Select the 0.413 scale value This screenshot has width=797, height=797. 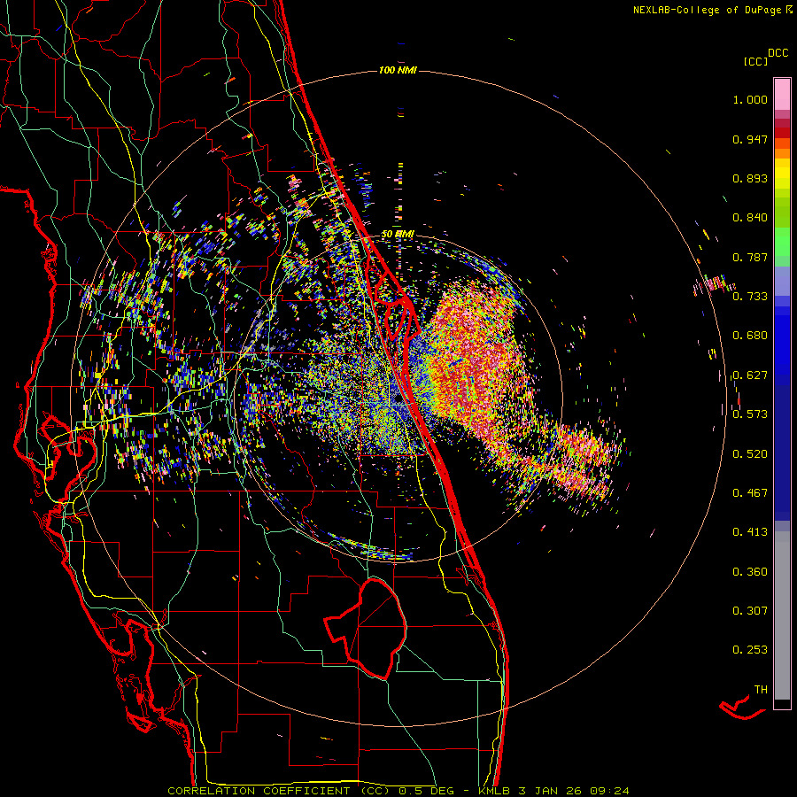[750, 532]
